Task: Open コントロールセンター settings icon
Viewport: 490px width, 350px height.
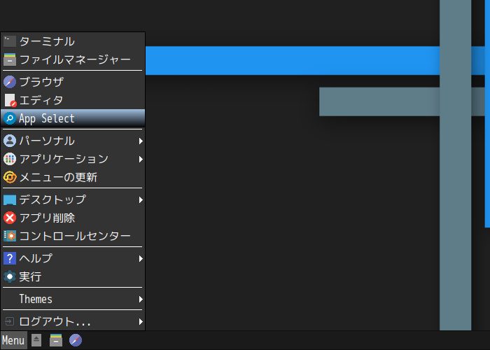Action: (x=10, y=236)
